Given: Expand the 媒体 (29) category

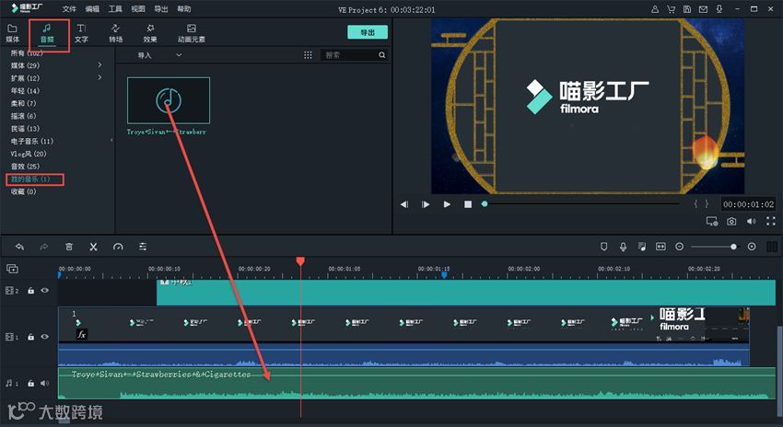Looking at the screenshot, I should (99, 64).
